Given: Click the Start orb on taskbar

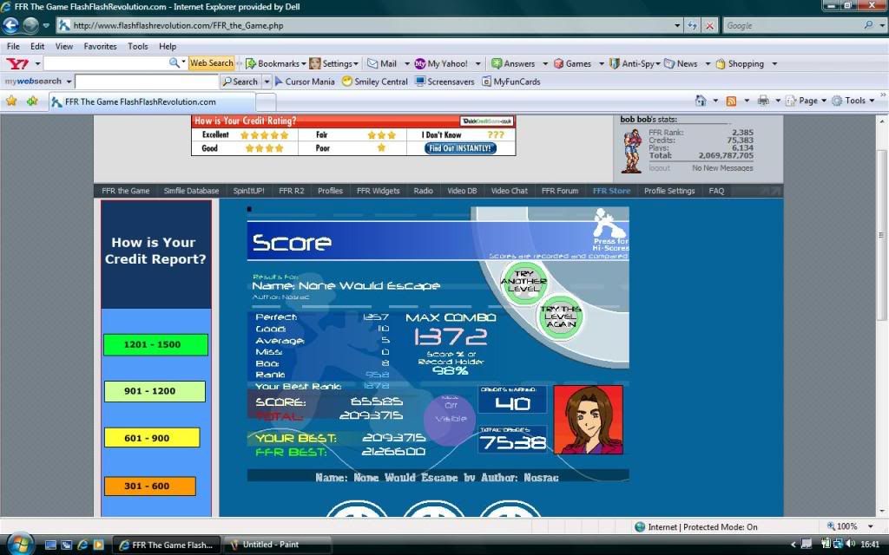Looking at the screenshot, I should [17, 544].
